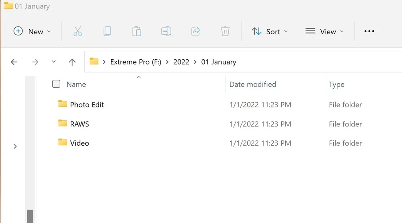The image size is (402, 223).
Task: Select the Photo Edit folder name
Action: click(87, 105)
